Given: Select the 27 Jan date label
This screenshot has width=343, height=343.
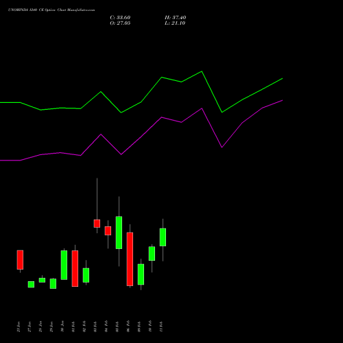Looking at the screenshot, I should tap(29, 327).
